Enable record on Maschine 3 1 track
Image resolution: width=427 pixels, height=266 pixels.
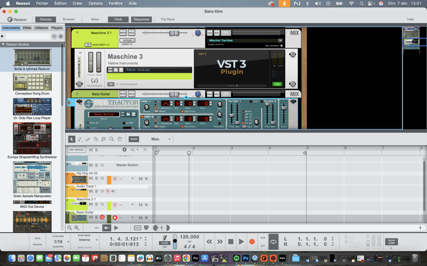click(114, 205)
